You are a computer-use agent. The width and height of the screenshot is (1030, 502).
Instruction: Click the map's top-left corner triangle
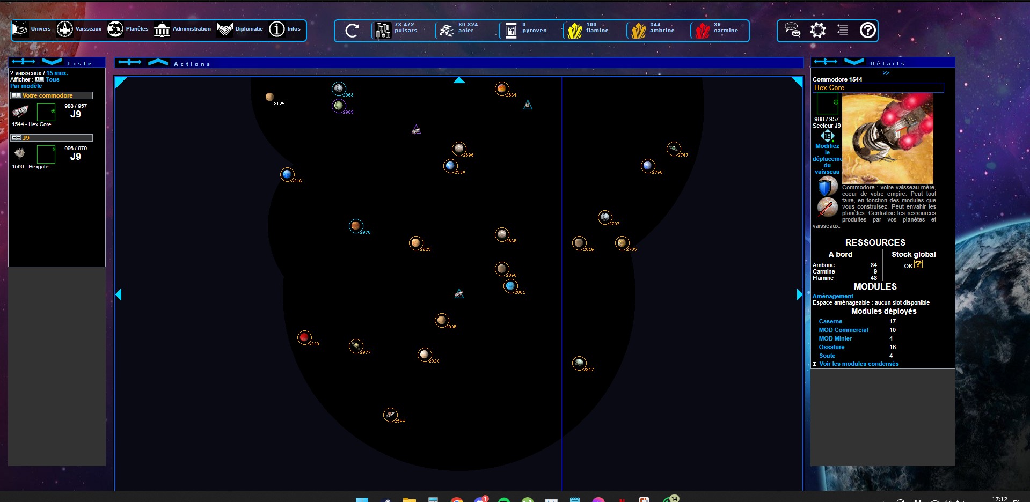(119, 82)
